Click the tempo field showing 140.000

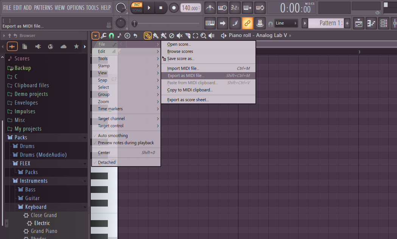point(191,8)
